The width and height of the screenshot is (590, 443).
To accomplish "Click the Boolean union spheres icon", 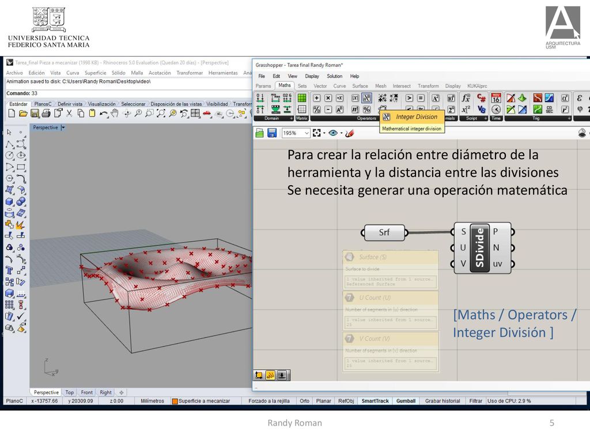I will (x=21, y=201).
